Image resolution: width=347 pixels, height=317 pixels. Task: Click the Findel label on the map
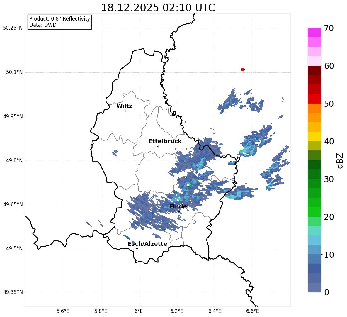179,206
